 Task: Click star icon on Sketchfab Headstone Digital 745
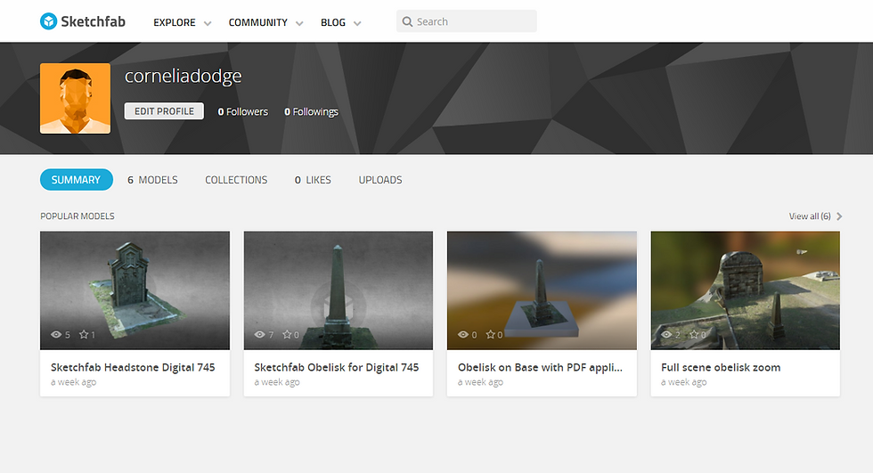pos(84,334)
